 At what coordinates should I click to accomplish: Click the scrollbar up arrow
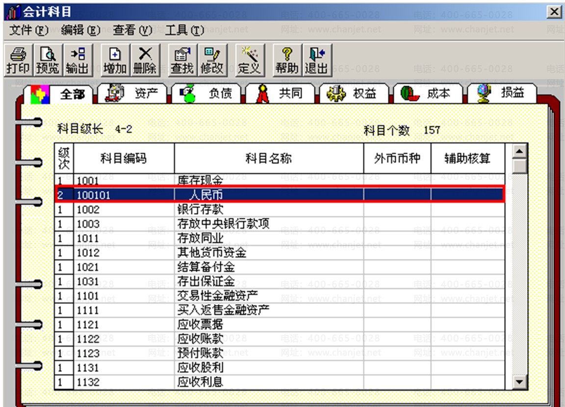[519, 151]
